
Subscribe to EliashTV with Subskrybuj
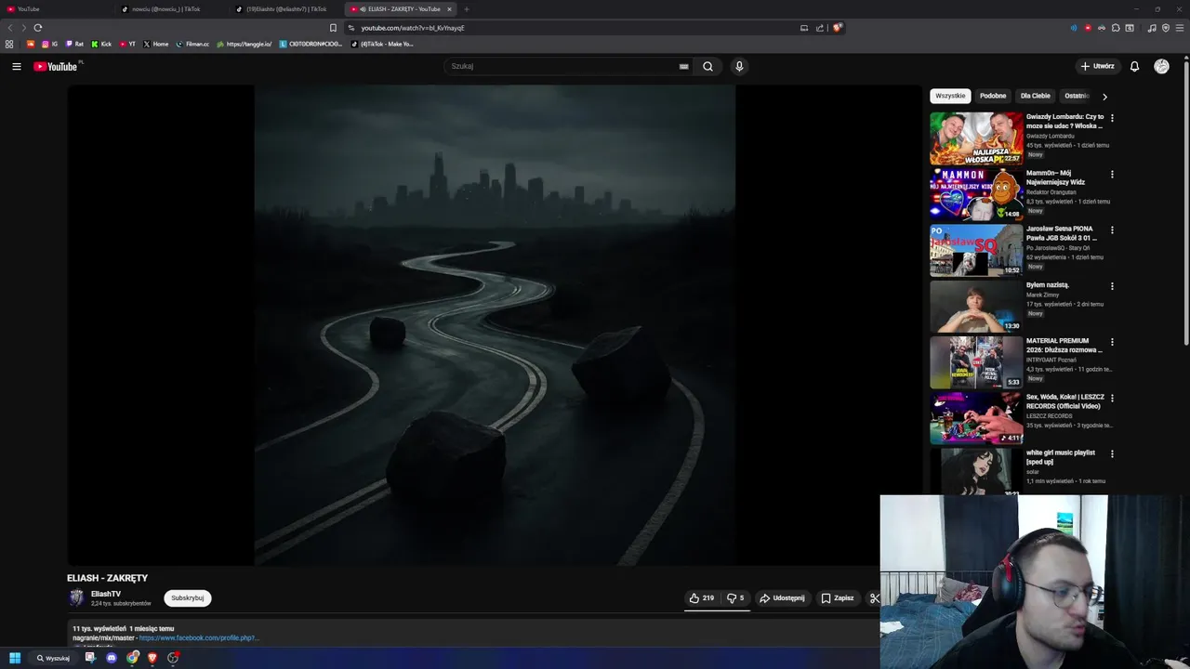coord(188,598)
